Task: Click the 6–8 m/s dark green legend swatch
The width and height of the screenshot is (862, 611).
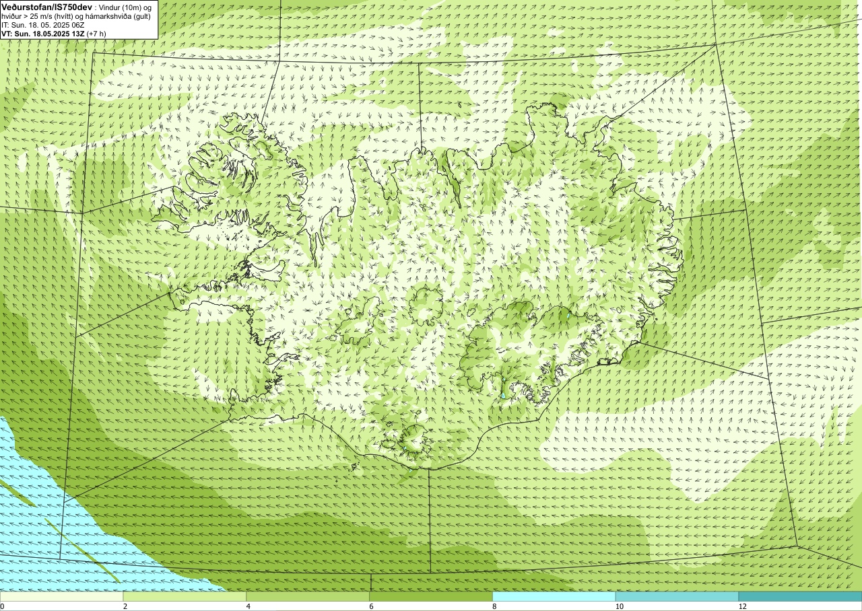Action: pos(431,596)
